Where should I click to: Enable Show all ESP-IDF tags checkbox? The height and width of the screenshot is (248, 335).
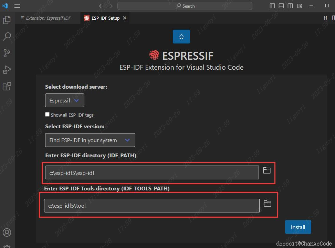click(x=47, y=115)
